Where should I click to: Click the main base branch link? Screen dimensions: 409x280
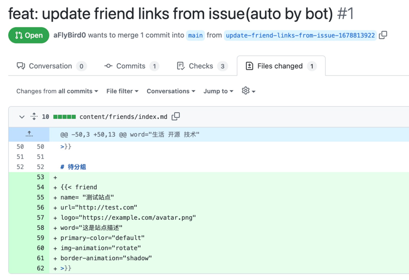pyautogui.click(x=195, y=35)
